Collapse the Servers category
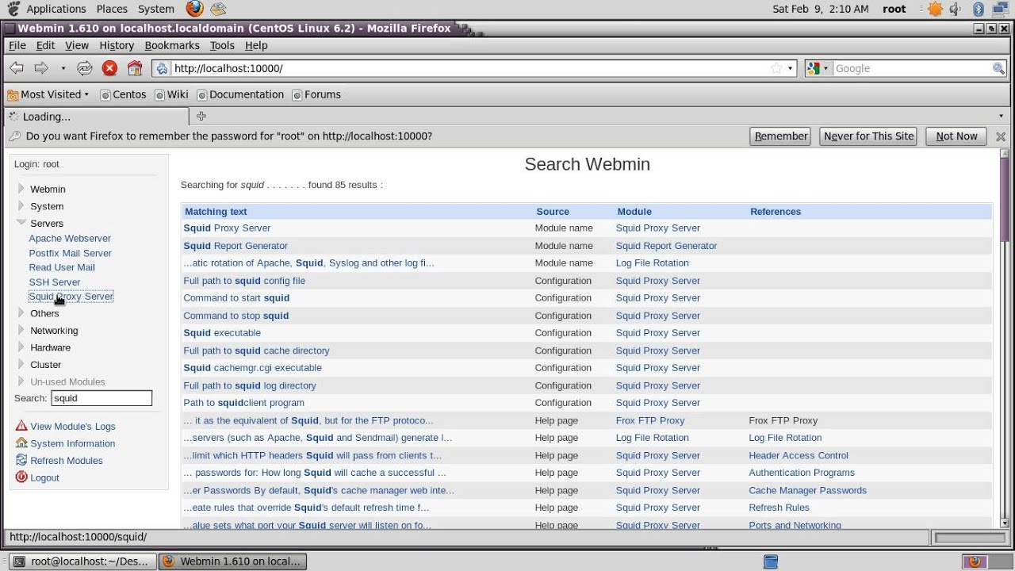1015x571 pixels. coord(21,223)
